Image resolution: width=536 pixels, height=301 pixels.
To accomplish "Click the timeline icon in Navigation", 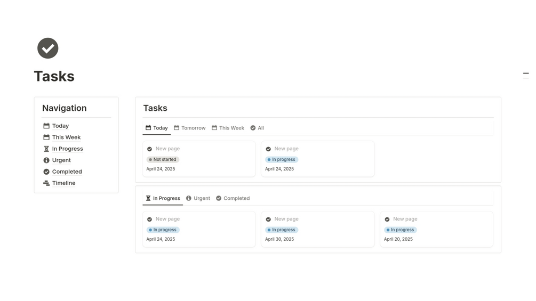I will (46, 183).
